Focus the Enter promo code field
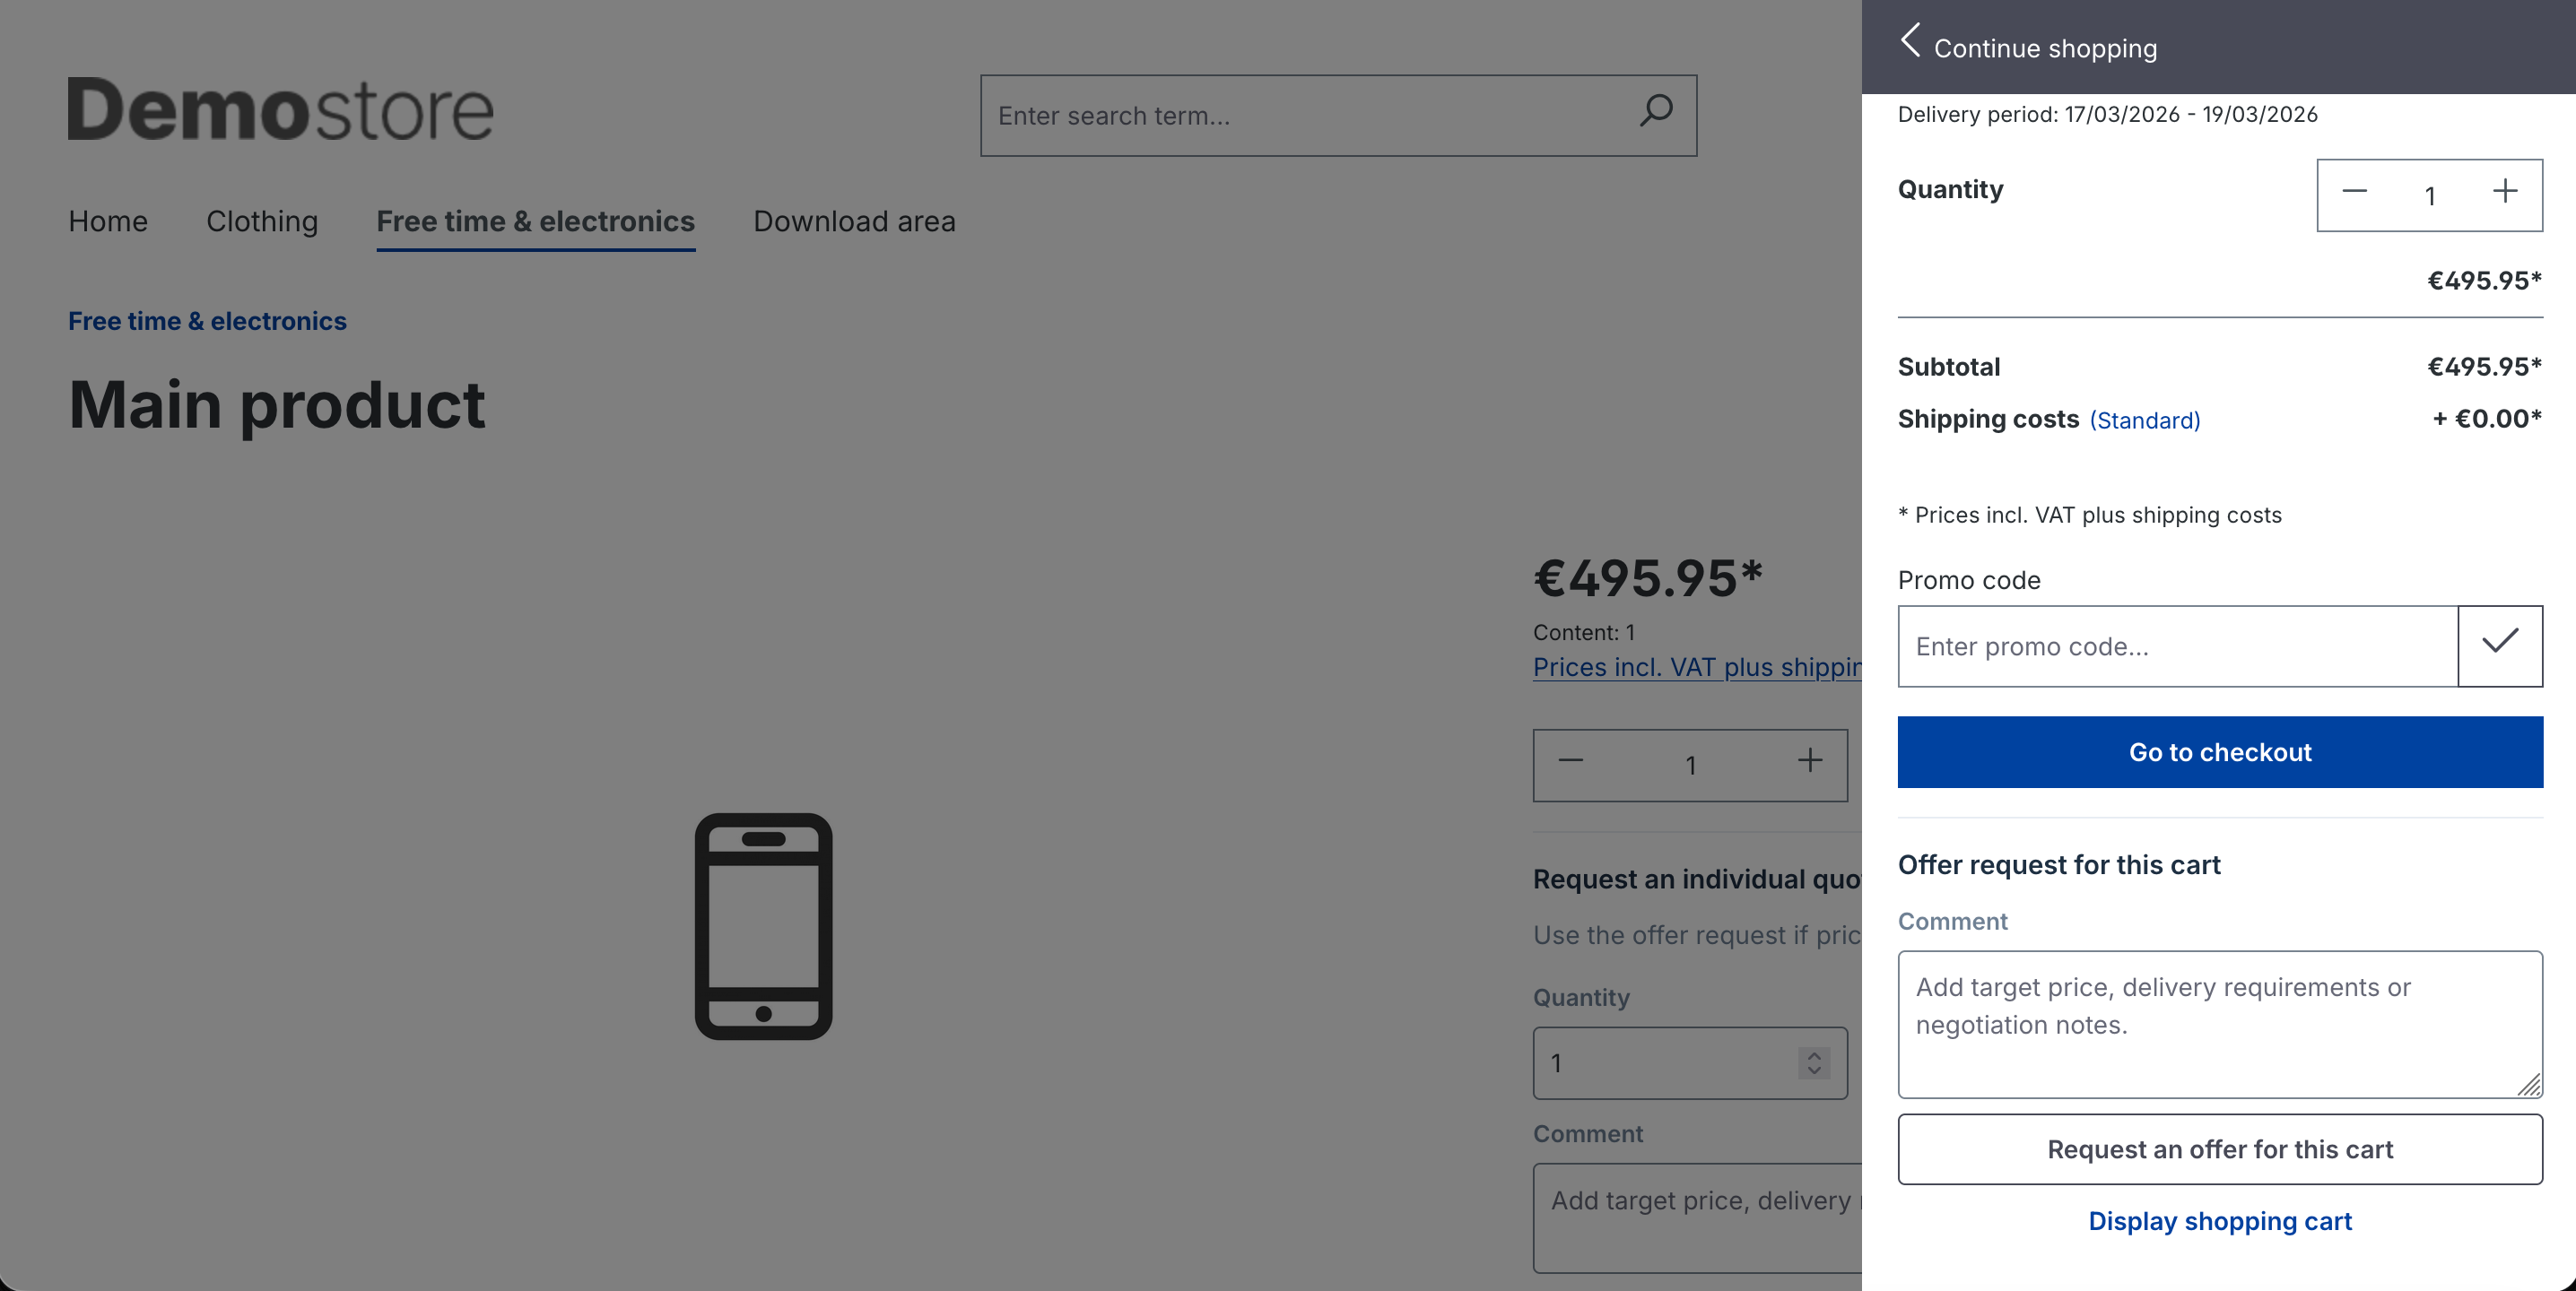Image resolution: width=2576 pixels, height=1291 pixels. (x=2176, y=645)
